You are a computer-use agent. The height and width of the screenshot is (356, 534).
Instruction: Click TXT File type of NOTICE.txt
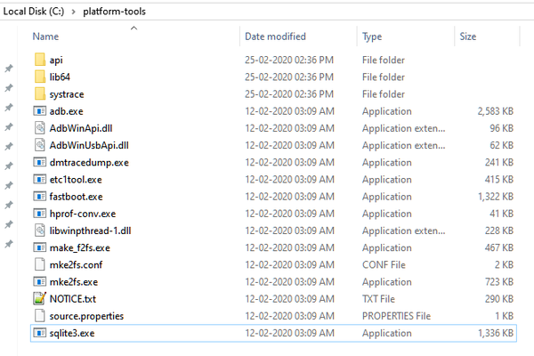[x=378, y=299]
